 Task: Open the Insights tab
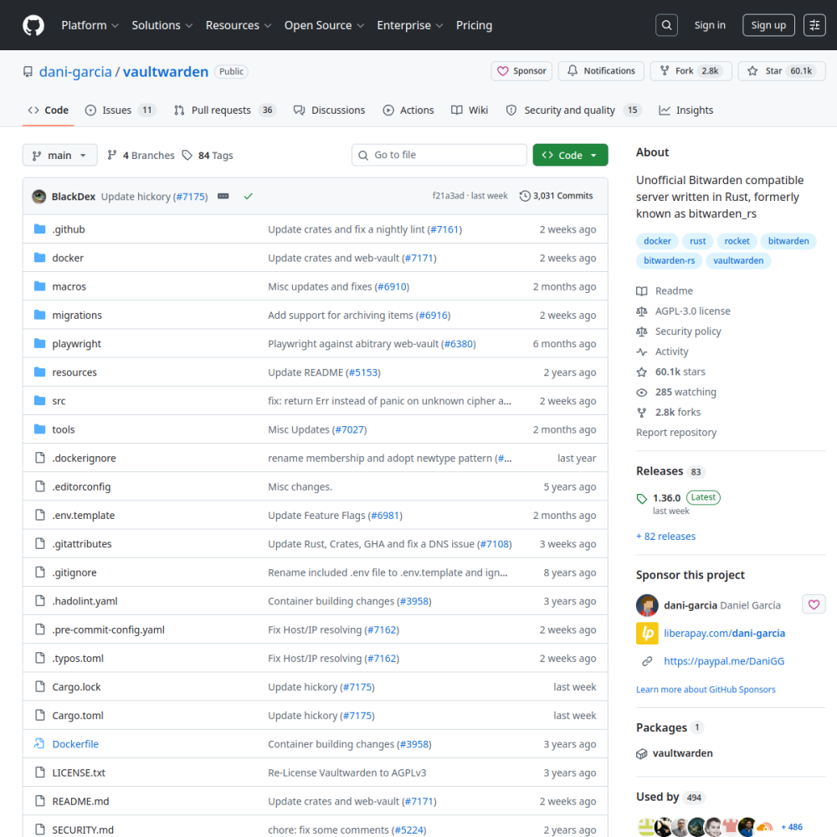[x=686, y=110]
